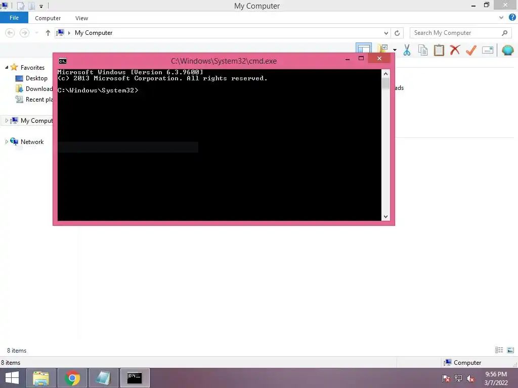Click the blue shell globe icon
This screenshot has height=388, width=518.
coord(507,50)
